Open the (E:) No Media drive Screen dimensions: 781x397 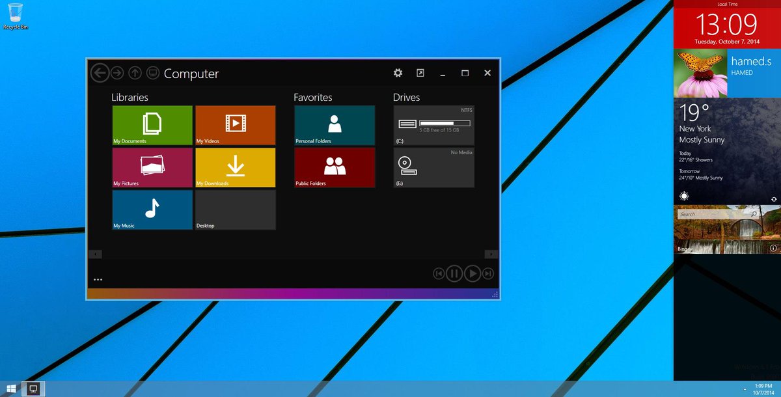pos(434,167)
